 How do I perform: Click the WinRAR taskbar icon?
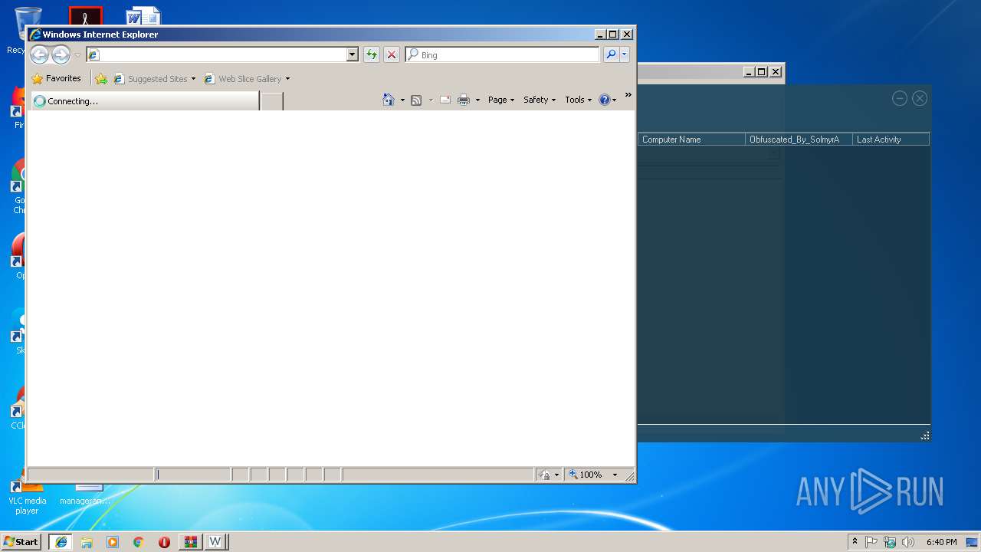[x=190, y=541]
